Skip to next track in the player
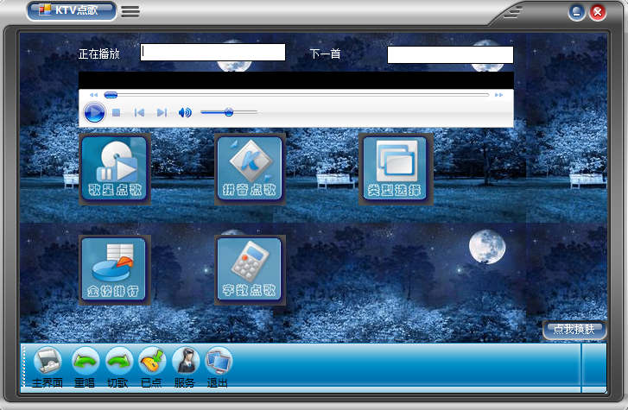Viewport: 628px width, 410px height. pos(162,112)
